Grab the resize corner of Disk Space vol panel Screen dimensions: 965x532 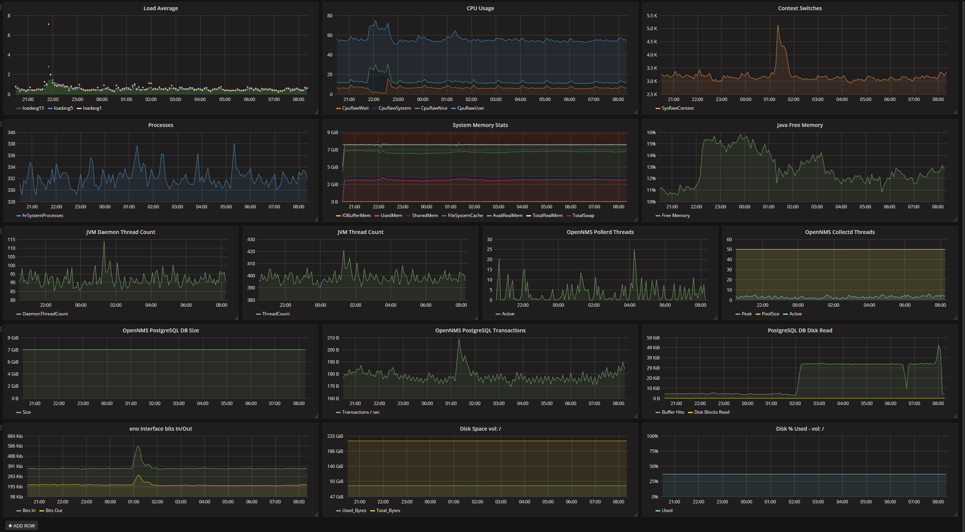pos(636,515)
